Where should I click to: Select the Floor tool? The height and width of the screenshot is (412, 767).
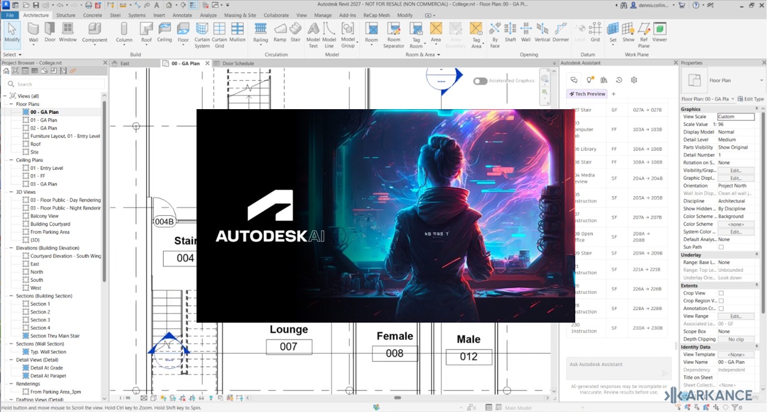183,32
